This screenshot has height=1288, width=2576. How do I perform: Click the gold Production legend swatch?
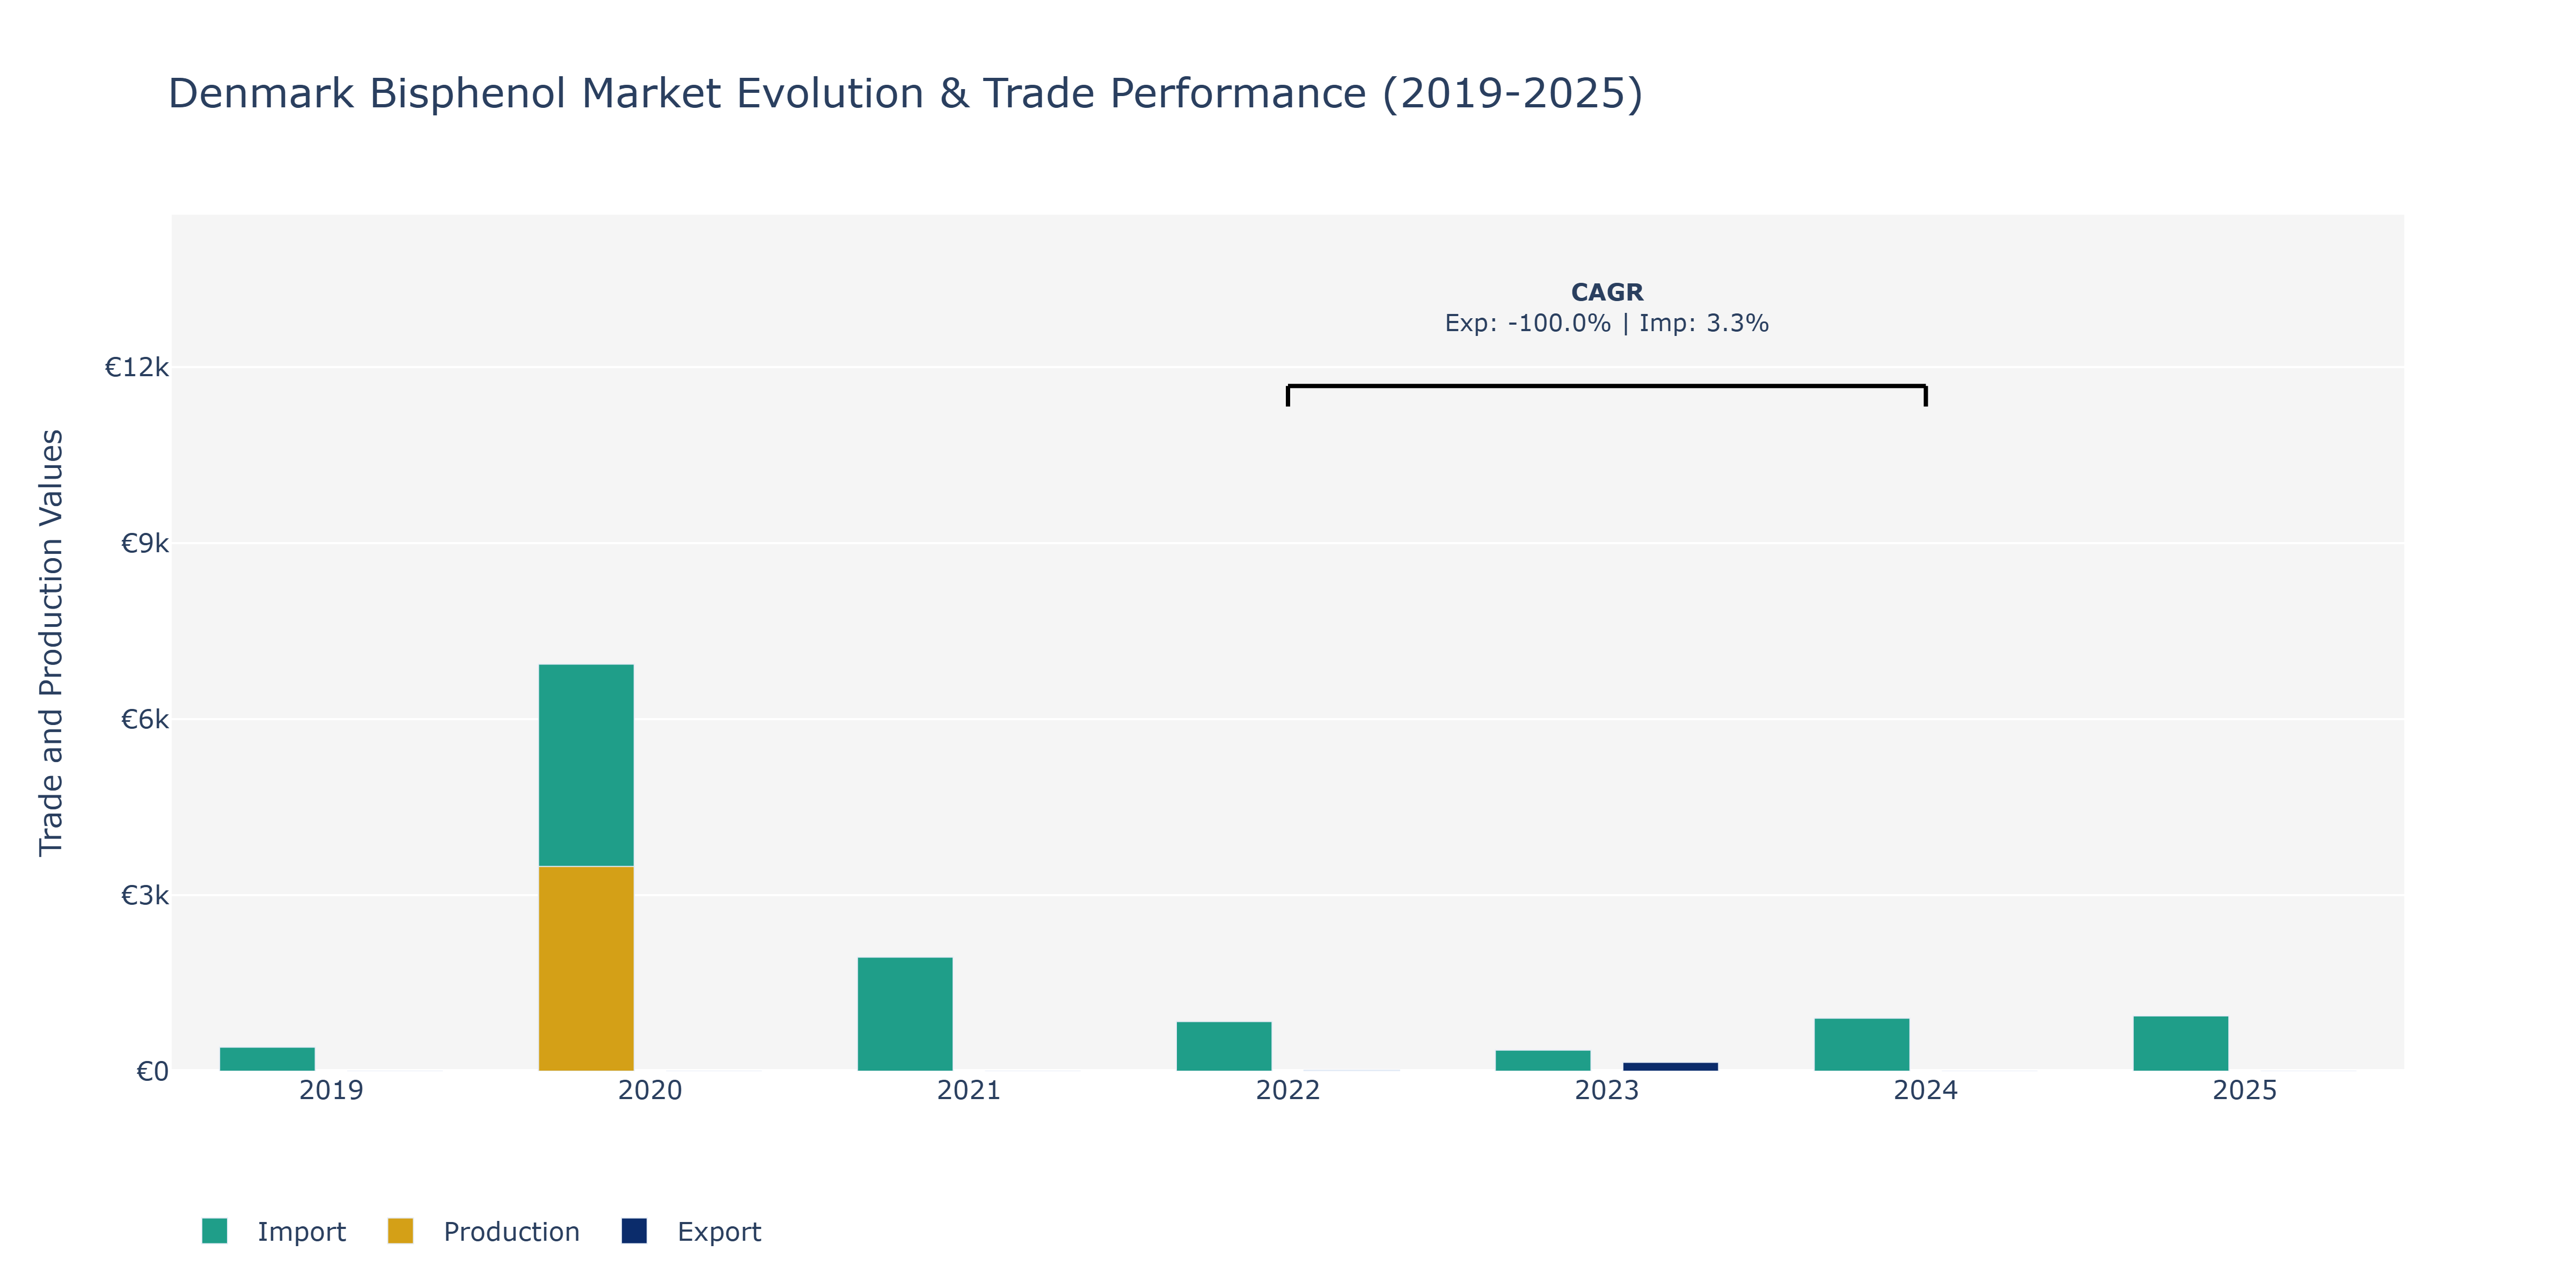point(400,1231)
